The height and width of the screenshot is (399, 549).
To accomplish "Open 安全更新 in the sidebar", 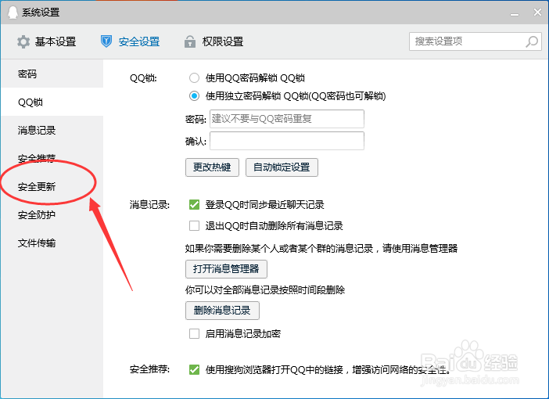I will 52,186.
